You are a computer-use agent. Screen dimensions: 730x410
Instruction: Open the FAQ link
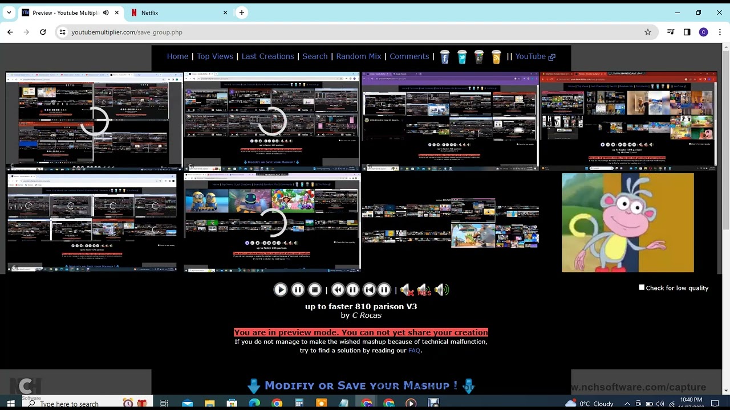click(x=414, y=351)
